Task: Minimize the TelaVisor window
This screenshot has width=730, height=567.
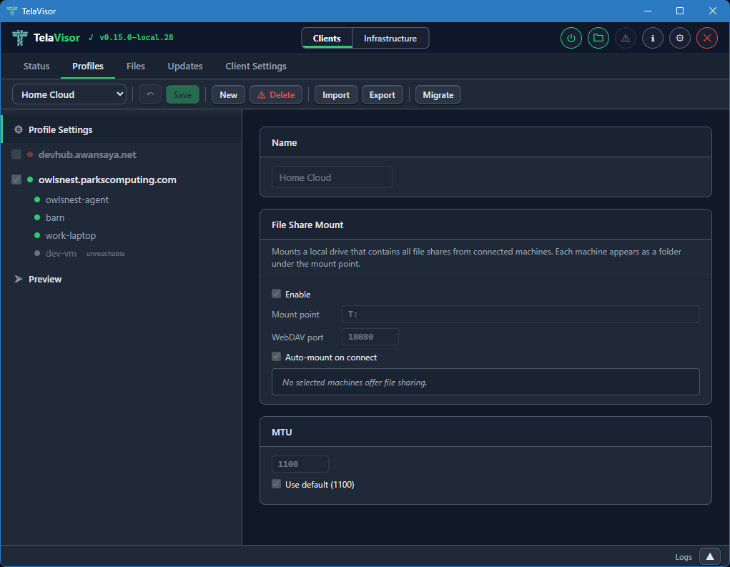Action: pyautogui.click(x=648, y=11)
